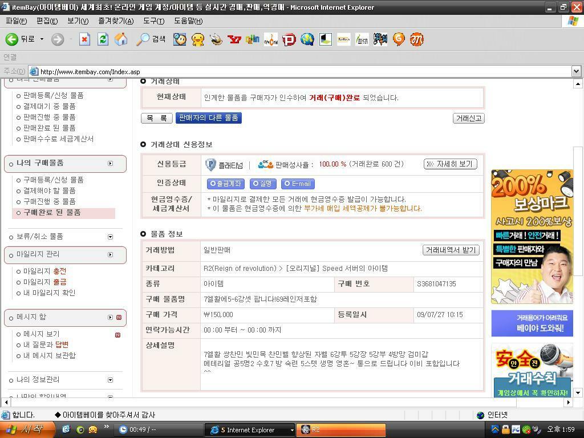This screenshot has width=584, height=438.
Task: Click the 뒤로 (Back) navigation icon
Action: point(13,39)
